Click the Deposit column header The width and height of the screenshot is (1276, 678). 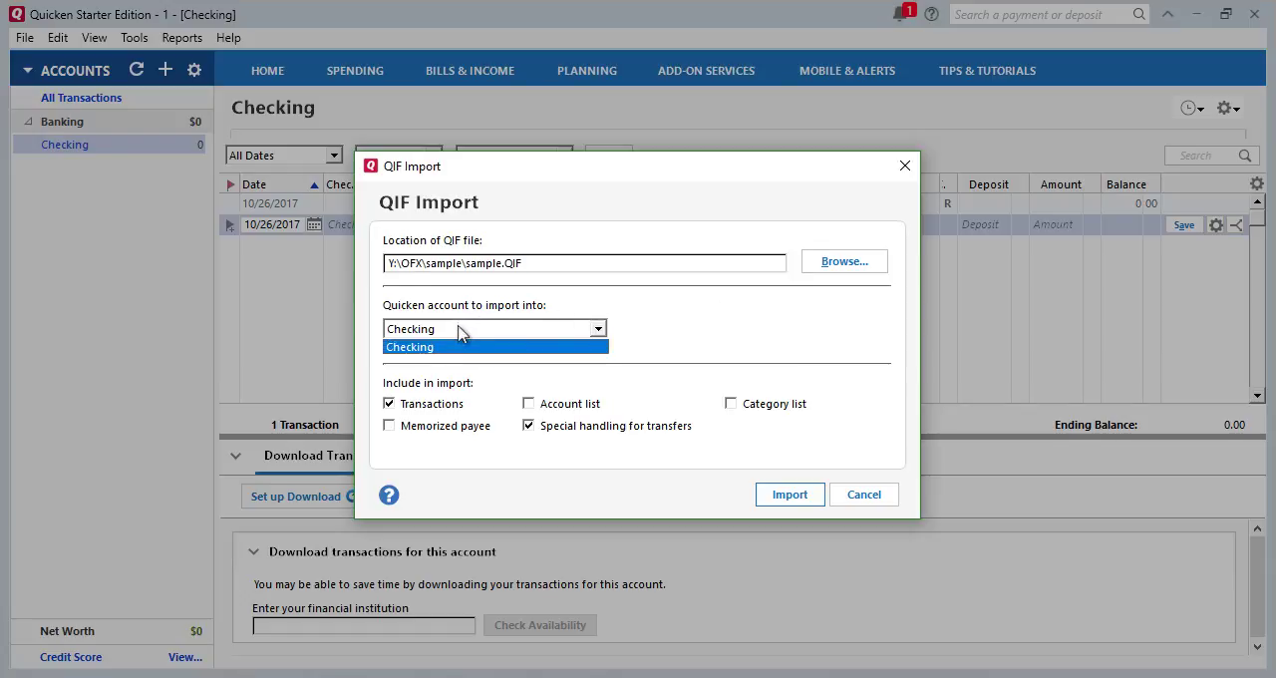tap(989, 184)
